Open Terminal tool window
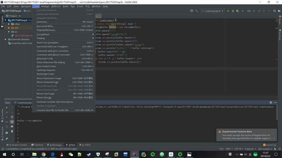Image resolution: width=282 pixels, height=158 pixels. click(x=37, y=145)
